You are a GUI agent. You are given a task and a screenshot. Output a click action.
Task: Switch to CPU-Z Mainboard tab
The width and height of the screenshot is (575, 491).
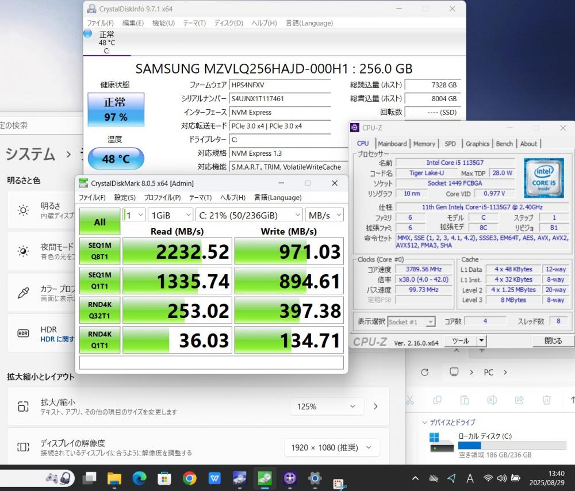click(392, 144)
